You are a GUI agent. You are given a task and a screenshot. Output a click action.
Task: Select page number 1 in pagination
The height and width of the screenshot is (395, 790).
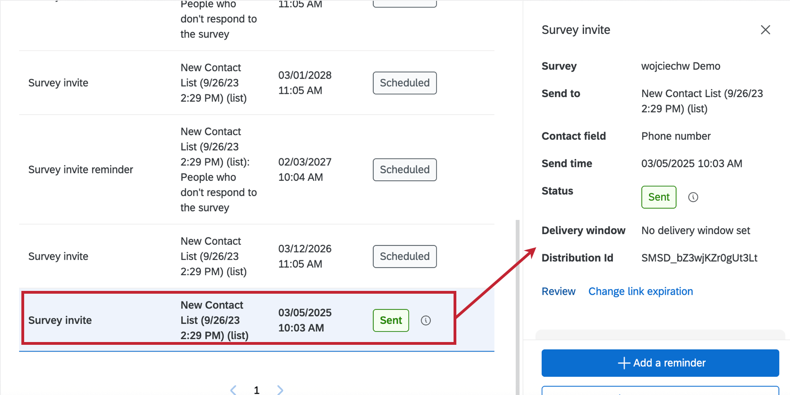pos(257,390)
